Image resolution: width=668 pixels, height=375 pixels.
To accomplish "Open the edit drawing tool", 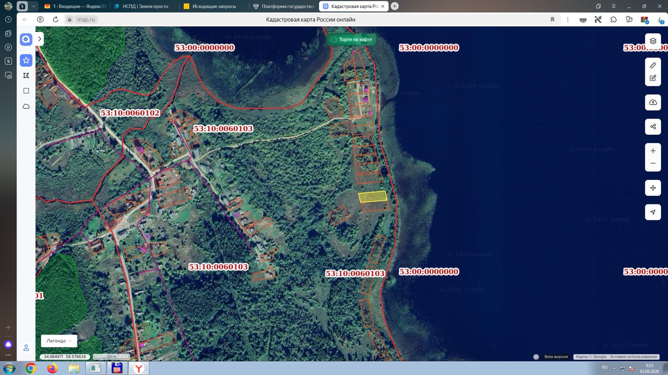I will coord(653,78).
